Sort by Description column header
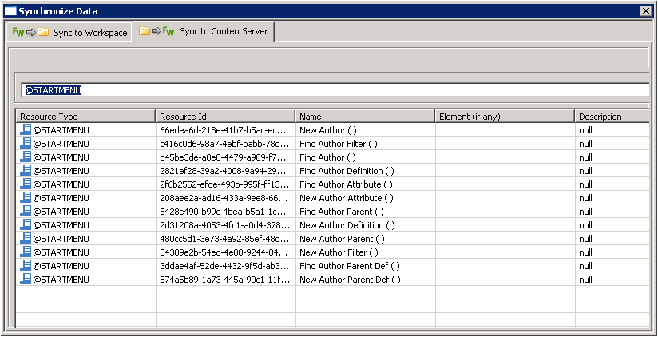This screenshot has width=658, height=337. (612, 117)
